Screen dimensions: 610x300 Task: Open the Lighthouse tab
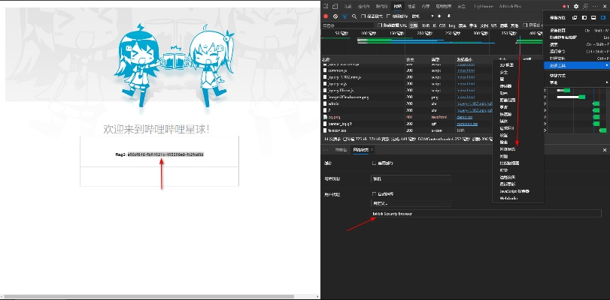pos(484,7)
